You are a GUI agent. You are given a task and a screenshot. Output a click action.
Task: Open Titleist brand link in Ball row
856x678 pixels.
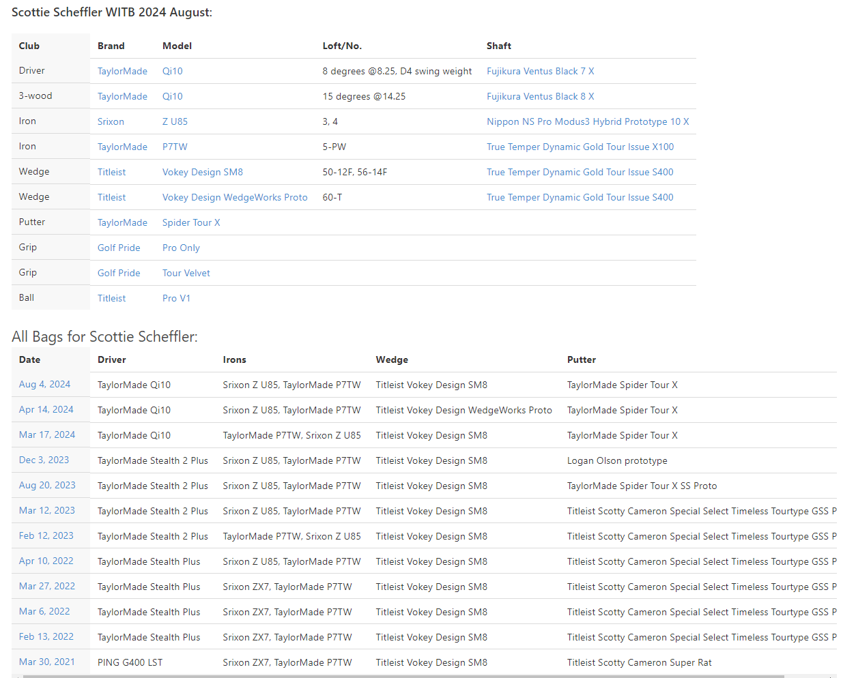tap(111, 298)
